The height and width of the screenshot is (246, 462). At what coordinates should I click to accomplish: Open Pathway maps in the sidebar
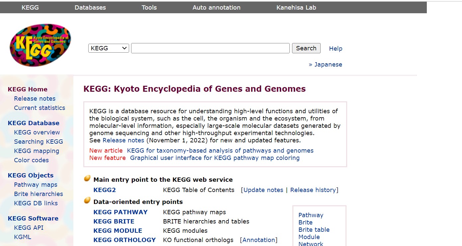point(36,185)
